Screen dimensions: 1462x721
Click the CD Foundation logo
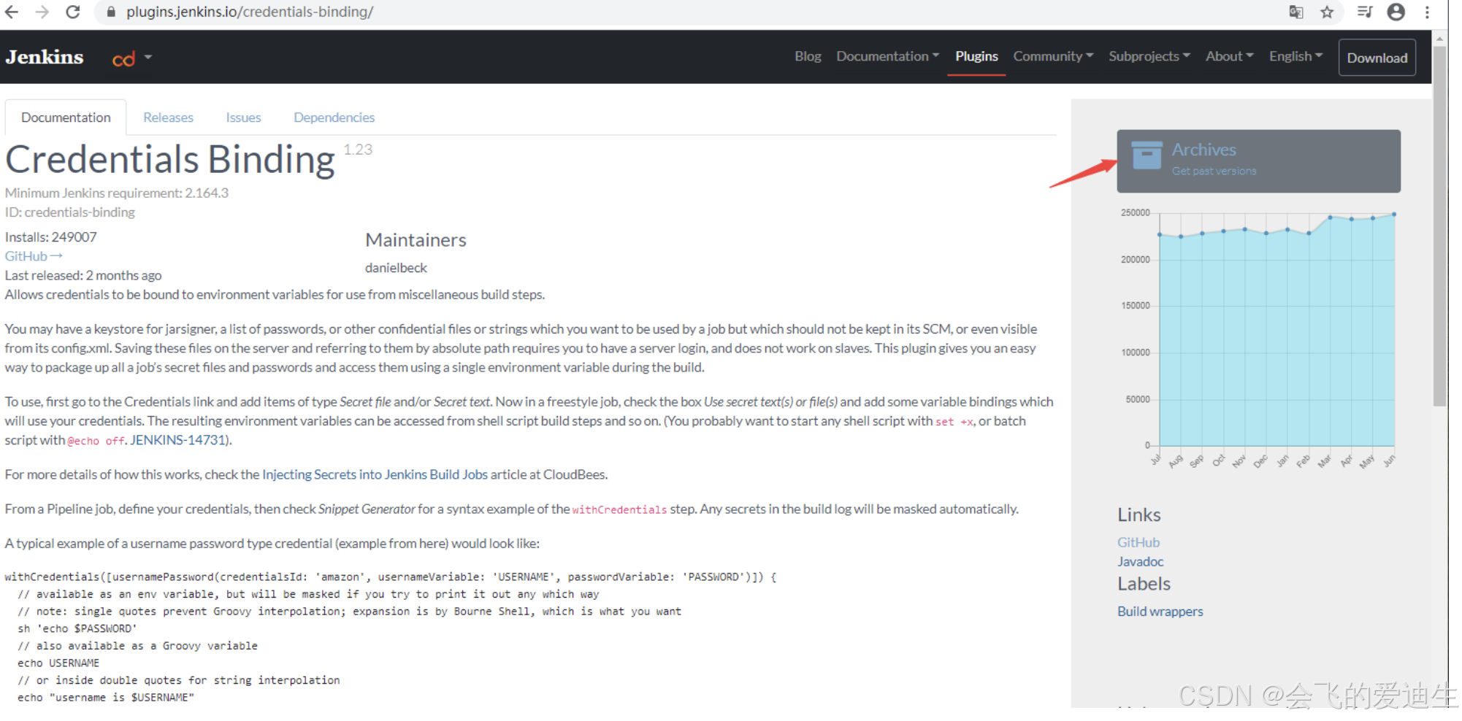coord(123,58)
